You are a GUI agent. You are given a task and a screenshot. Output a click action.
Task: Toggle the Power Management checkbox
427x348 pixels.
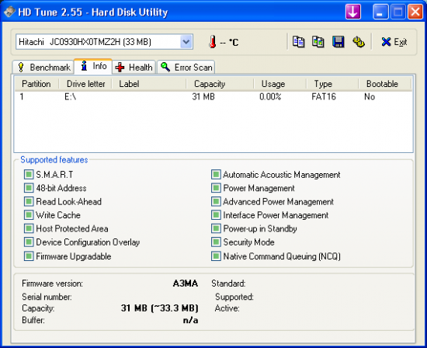pyautogui.click(x=216, y=188)
